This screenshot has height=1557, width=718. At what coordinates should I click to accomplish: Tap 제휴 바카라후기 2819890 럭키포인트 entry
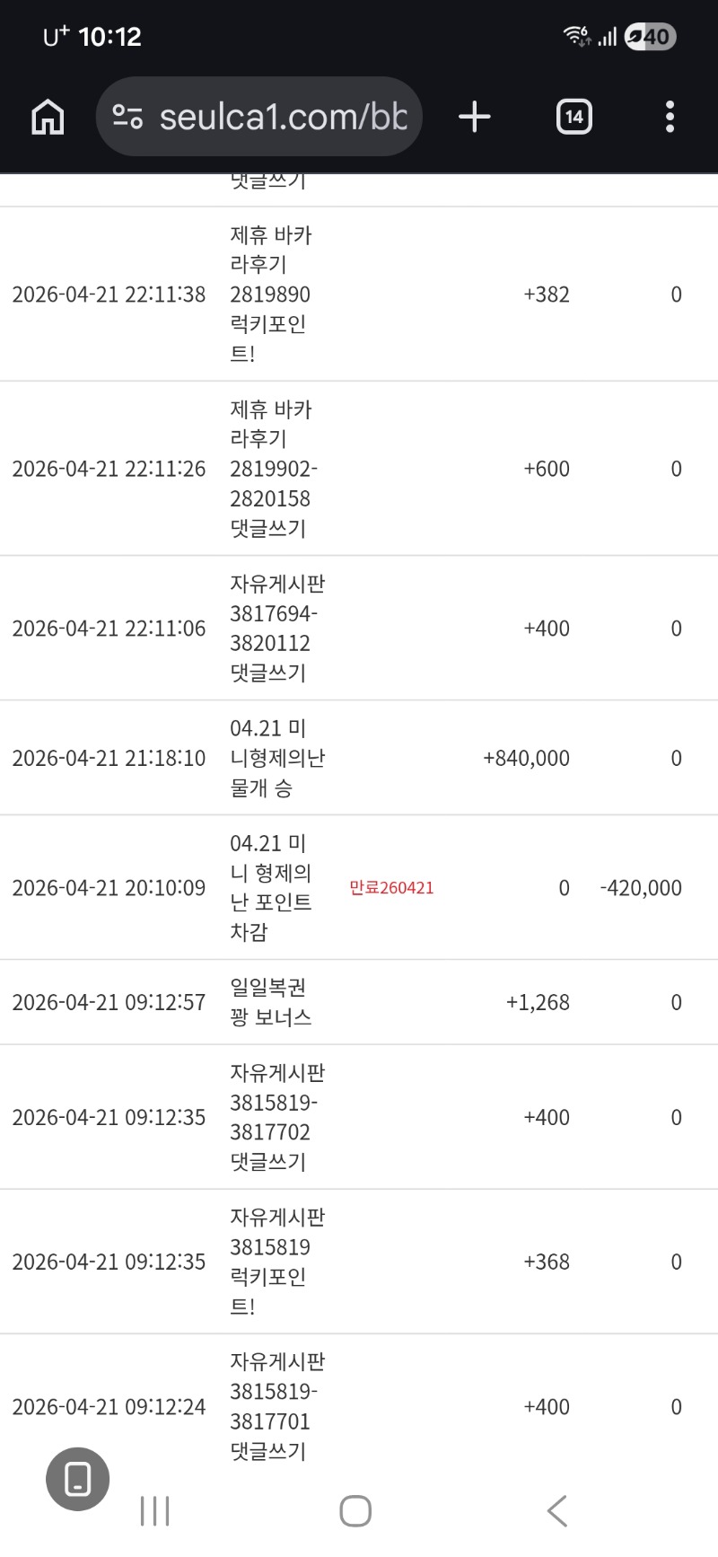270,294
